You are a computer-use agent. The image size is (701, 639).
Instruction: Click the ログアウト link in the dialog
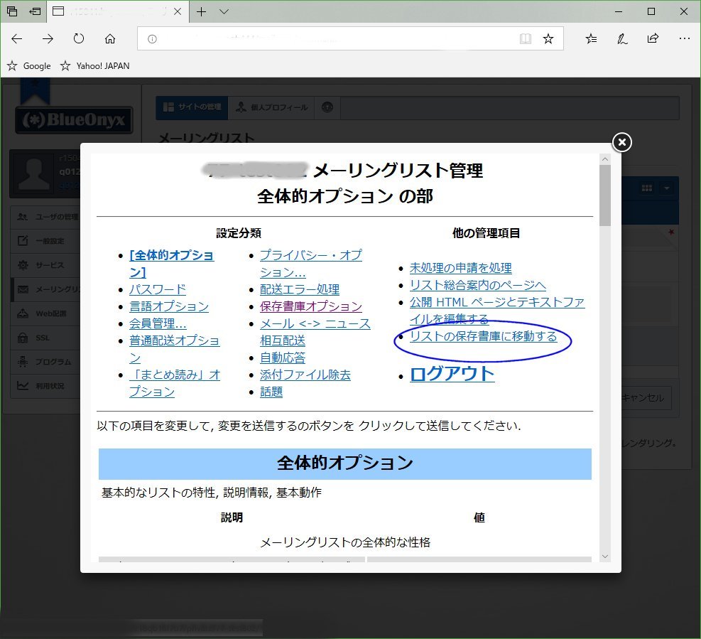pos(452,375)
